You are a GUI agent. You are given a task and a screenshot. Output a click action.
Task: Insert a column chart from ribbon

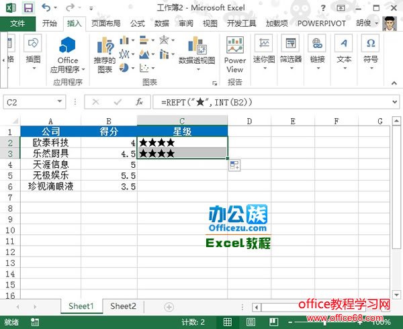click(124, 40)
